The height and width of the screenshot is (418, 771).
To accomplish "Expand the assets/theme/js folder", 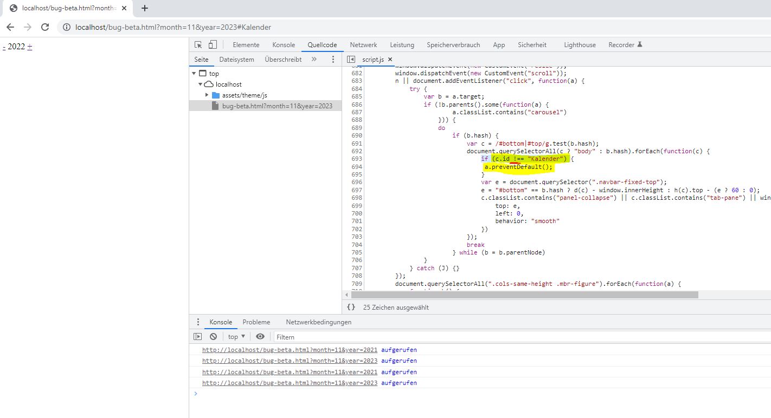I will (x=207, y=95).
